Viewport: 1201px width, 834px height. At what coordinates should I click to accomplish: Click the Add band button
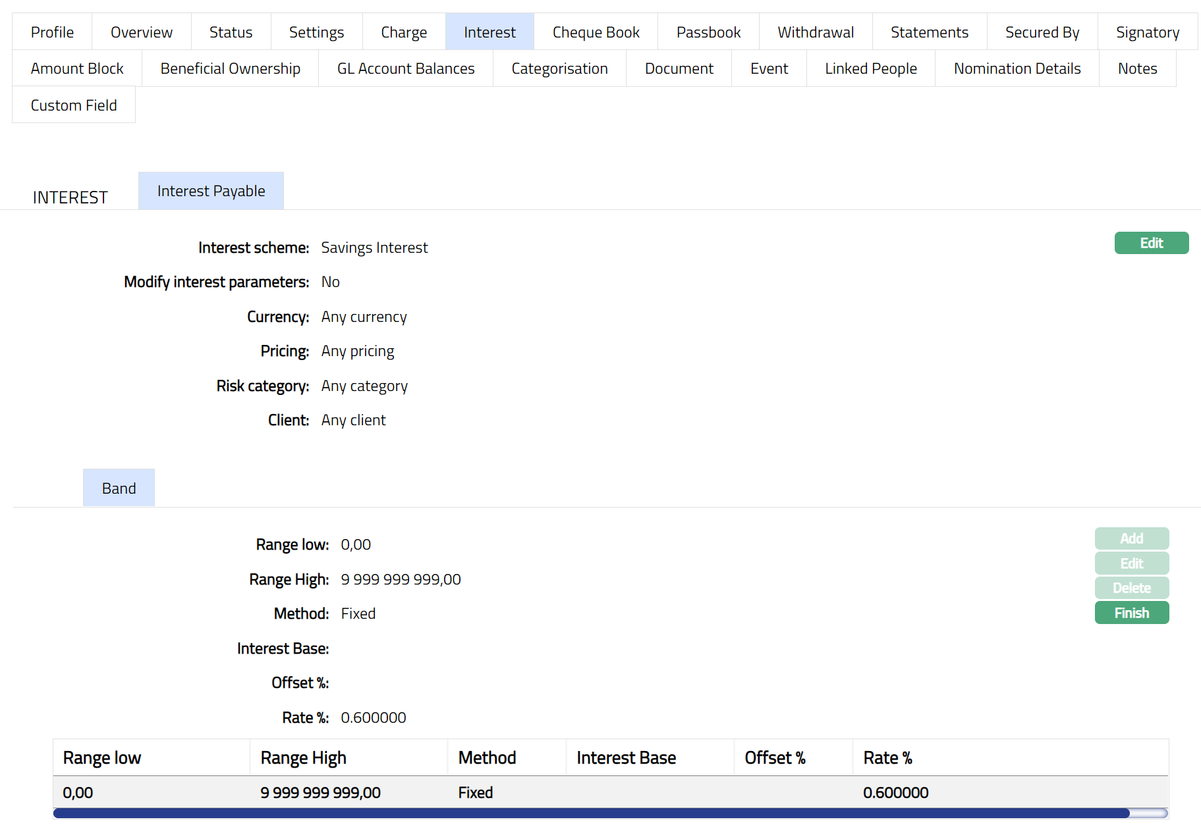(x=1131, y=538)
